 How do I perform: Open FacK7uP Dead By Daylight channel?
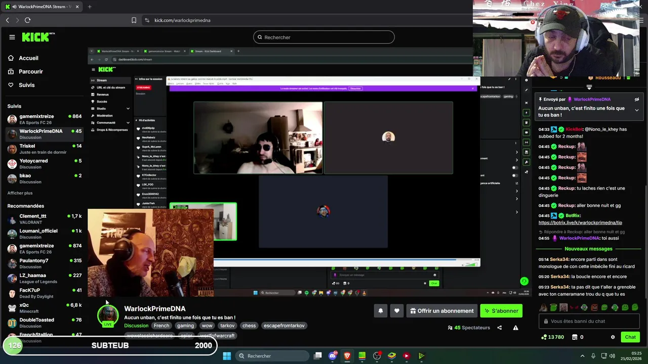[x=45, y=293]
